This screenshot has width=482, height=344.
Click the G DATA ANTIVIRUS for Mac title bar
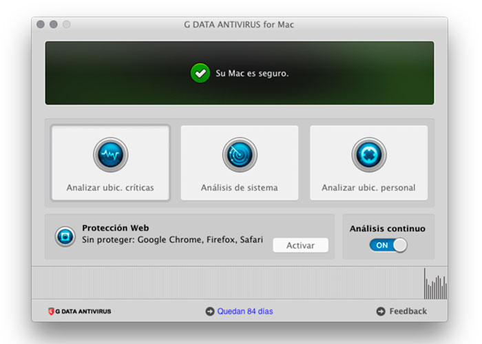[x=239, y=24]
